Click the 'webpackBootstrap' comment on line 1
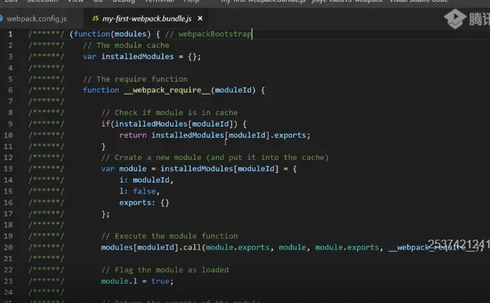 (x=214, y=34)
